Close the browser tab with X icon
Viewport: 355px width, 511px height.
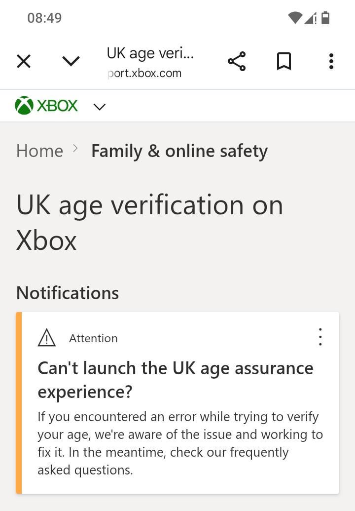tap(24, 62)
